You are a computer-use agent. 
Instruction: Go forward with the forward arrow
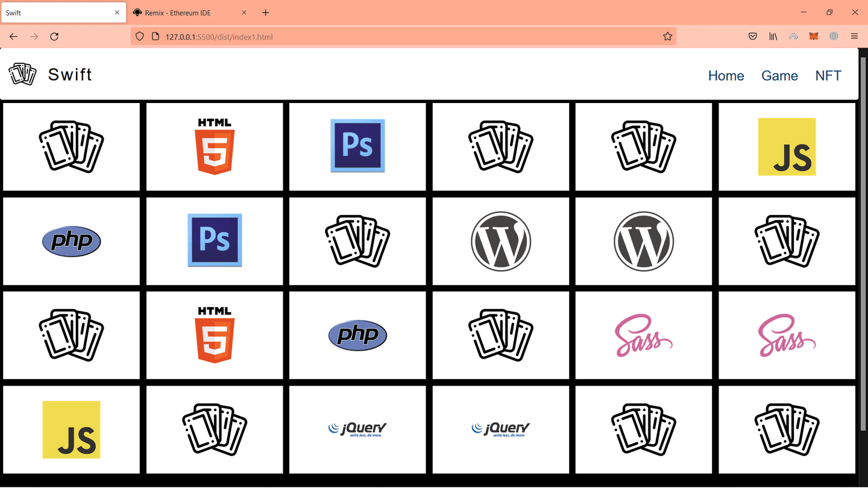[34, 37]
